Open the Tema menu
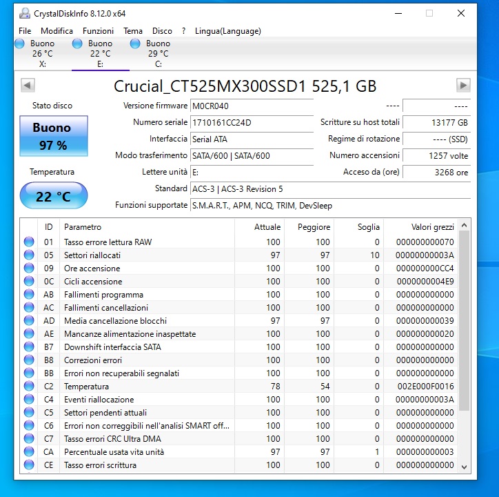499x497 pixels. click(x=133, y=31)
